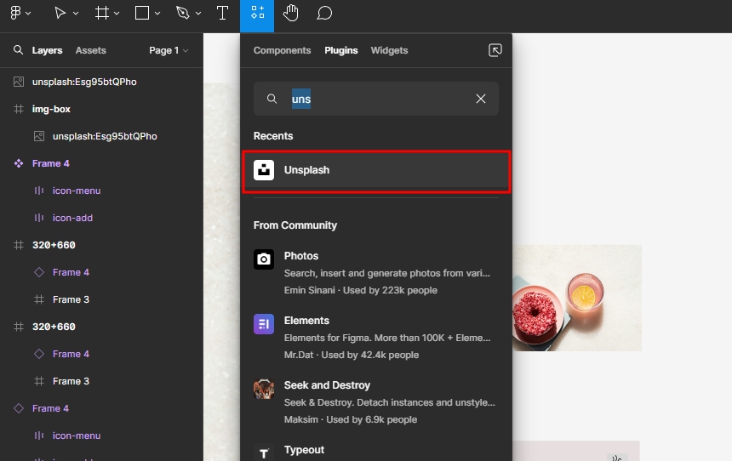Image resolution: width=732 pixels, height=461 pixels.
Task: Click the Seek and Destroy plugin avatar
Action: [x=264, y=389]
